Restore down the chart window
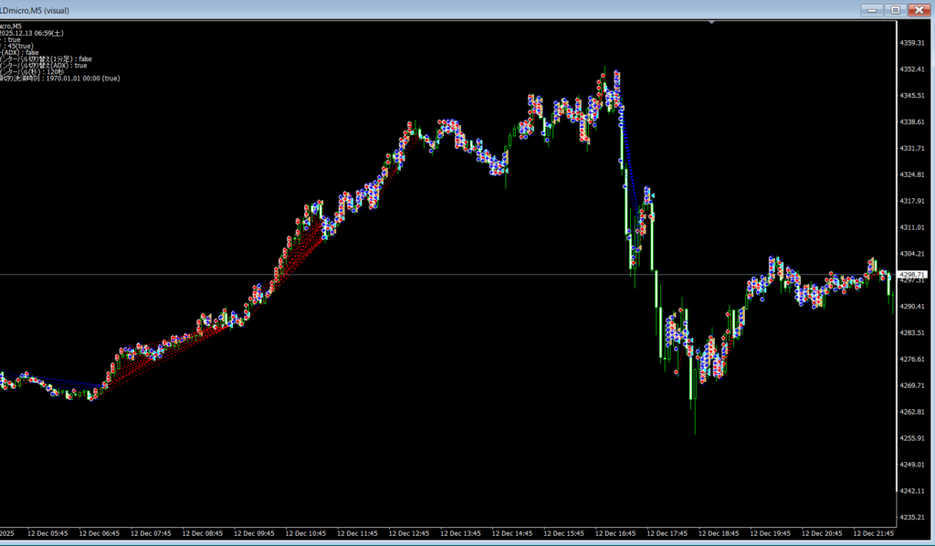Image resolution: width=935 pixels, height=546 pixels. click(896, 9)
